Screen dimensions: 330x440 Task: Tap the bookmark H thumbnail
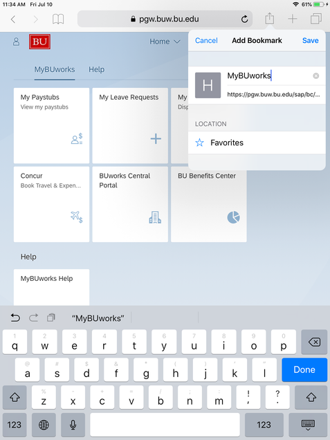pos(208,85)
